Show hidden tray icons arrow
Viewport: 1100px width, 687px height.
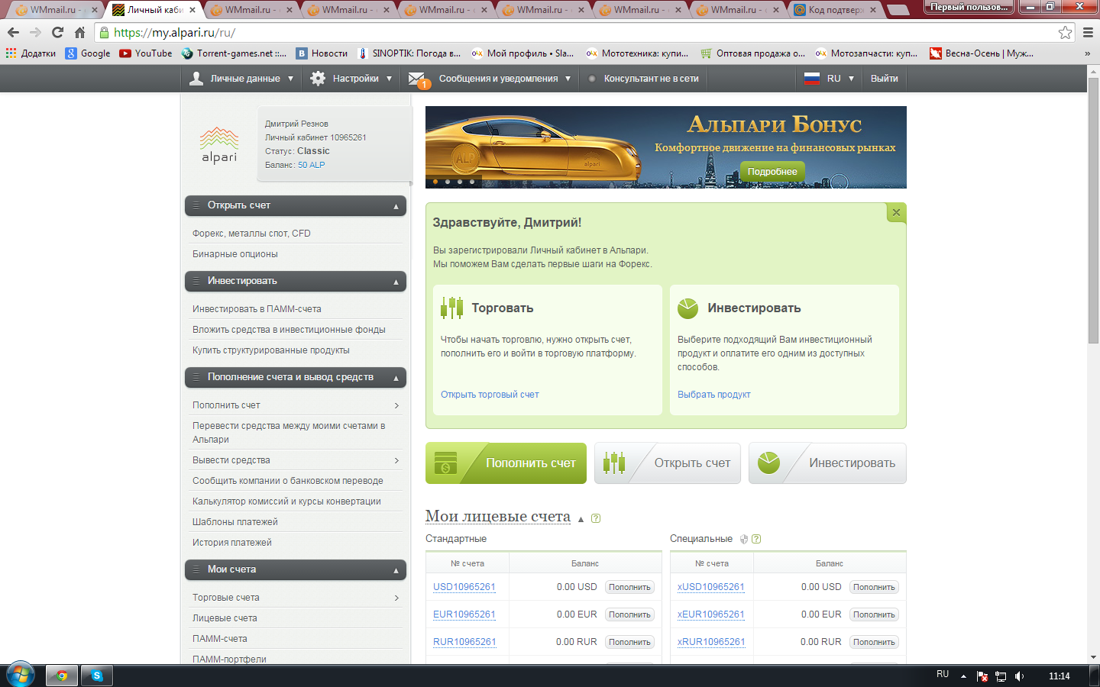pos(963,676)
